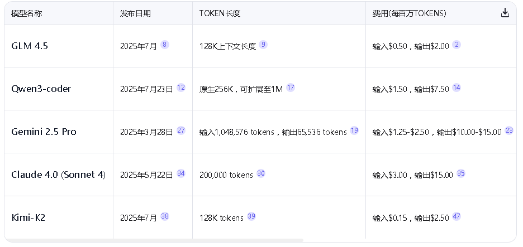Viewport: 523px width, 247px height.
Task: Select the Claude 4.0 (Sonnet 4) row name
Action: click(58, 175)
